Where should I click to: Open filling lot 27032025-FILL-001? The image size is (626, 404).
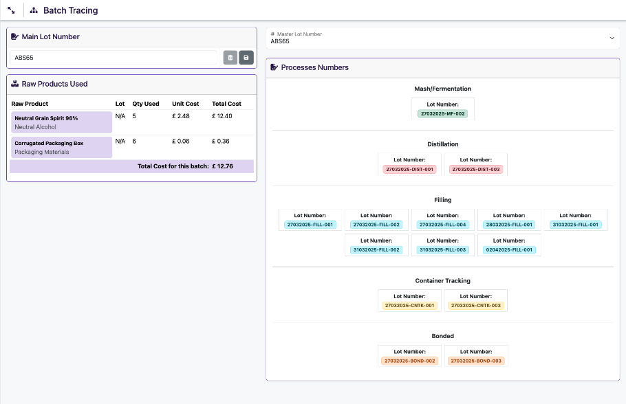pos(310,225)
